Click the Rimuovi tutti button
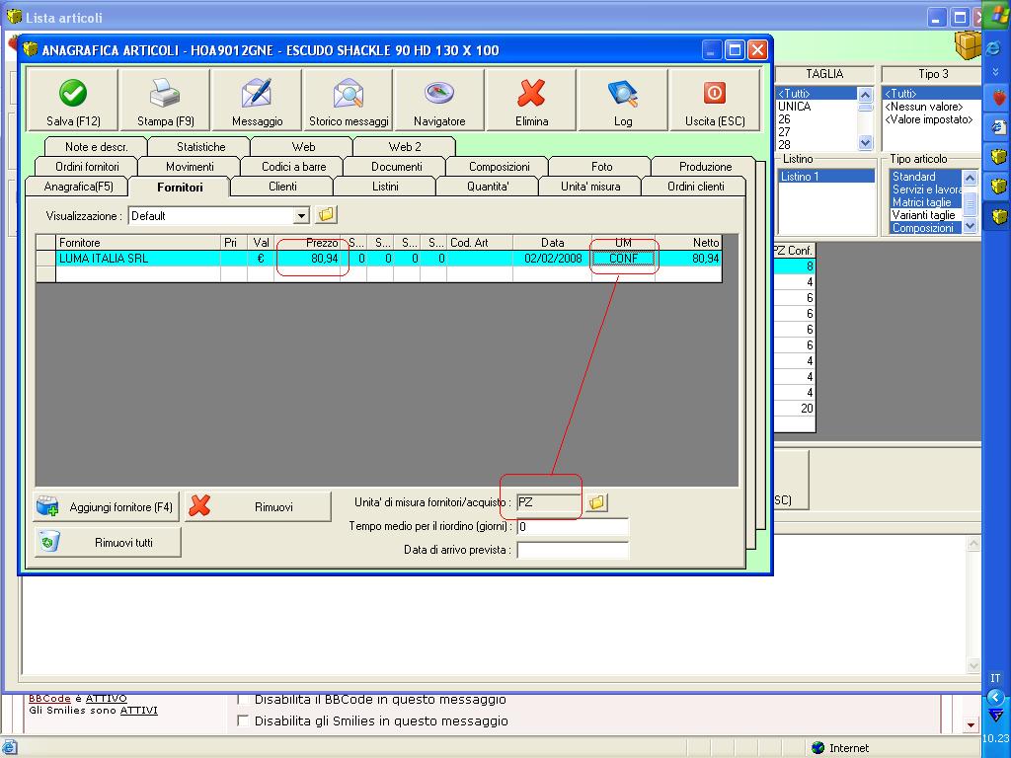This screenshot has height=758, width=1011. pyautogui.click(x=108, y=542)
